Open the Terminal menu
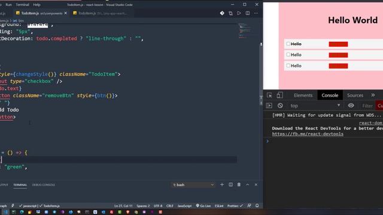This screenshot has width=383, height=215. tap(23, 5)
